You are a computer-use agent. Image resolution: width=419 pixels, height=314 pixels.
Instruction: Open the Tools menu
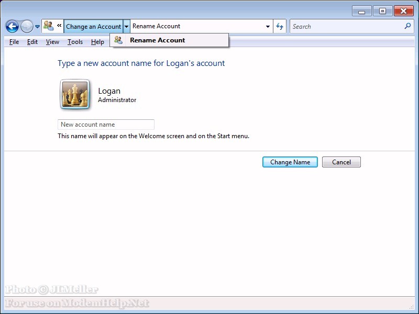coord(75,42)
